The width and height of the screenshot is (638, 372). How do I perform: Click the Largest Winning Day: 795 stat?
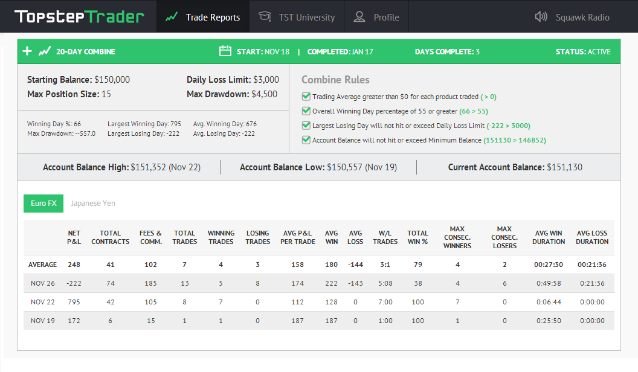[x=144, y=124]
